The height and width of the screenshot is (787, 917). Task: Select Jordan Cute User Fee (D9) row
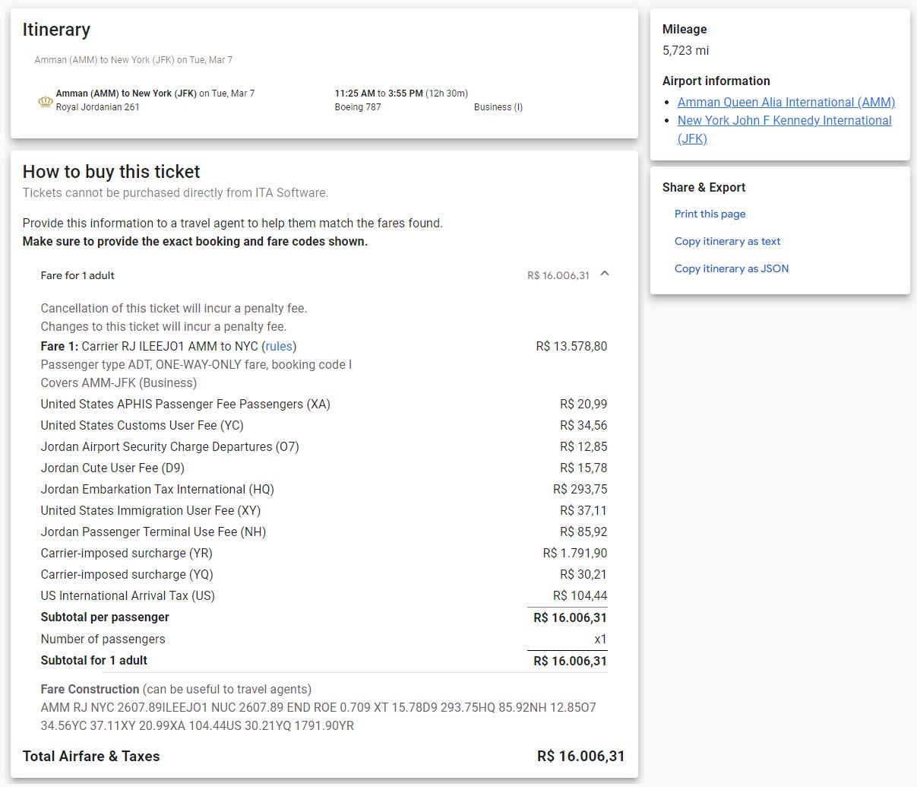coord(324,468)
